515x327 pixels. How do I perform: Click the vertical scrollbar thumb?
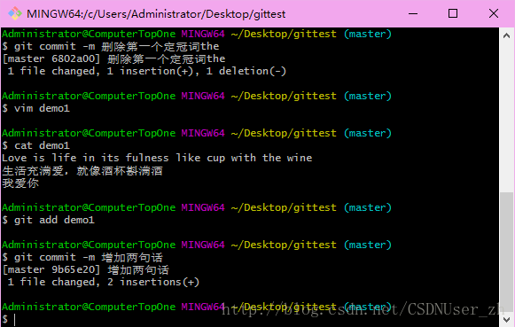(506, 252)
